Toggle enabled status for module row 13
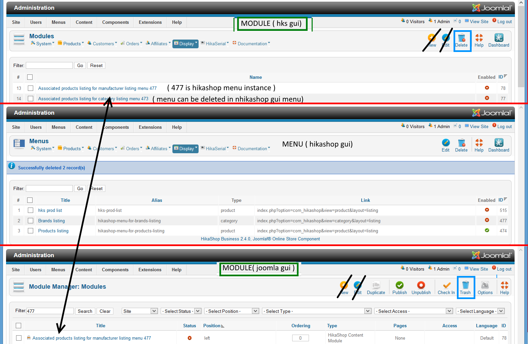 click(487, 88)
